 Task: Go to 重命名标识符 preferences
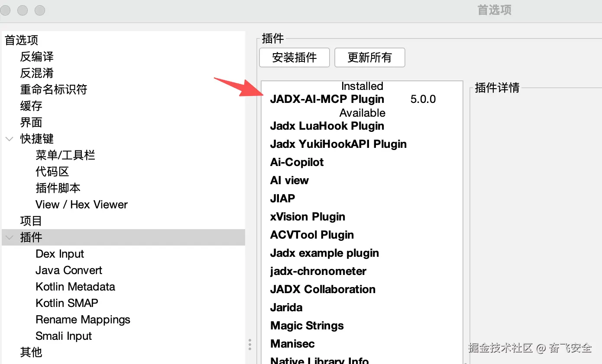(x=54, y=89)
